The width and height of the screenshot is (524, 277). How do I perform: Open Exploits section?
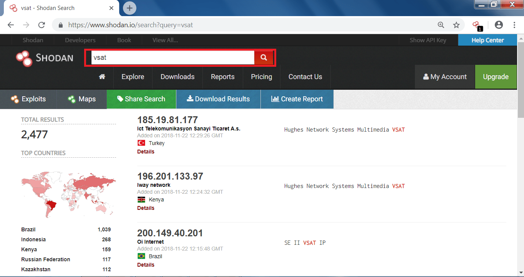click(x=28, y=99)
